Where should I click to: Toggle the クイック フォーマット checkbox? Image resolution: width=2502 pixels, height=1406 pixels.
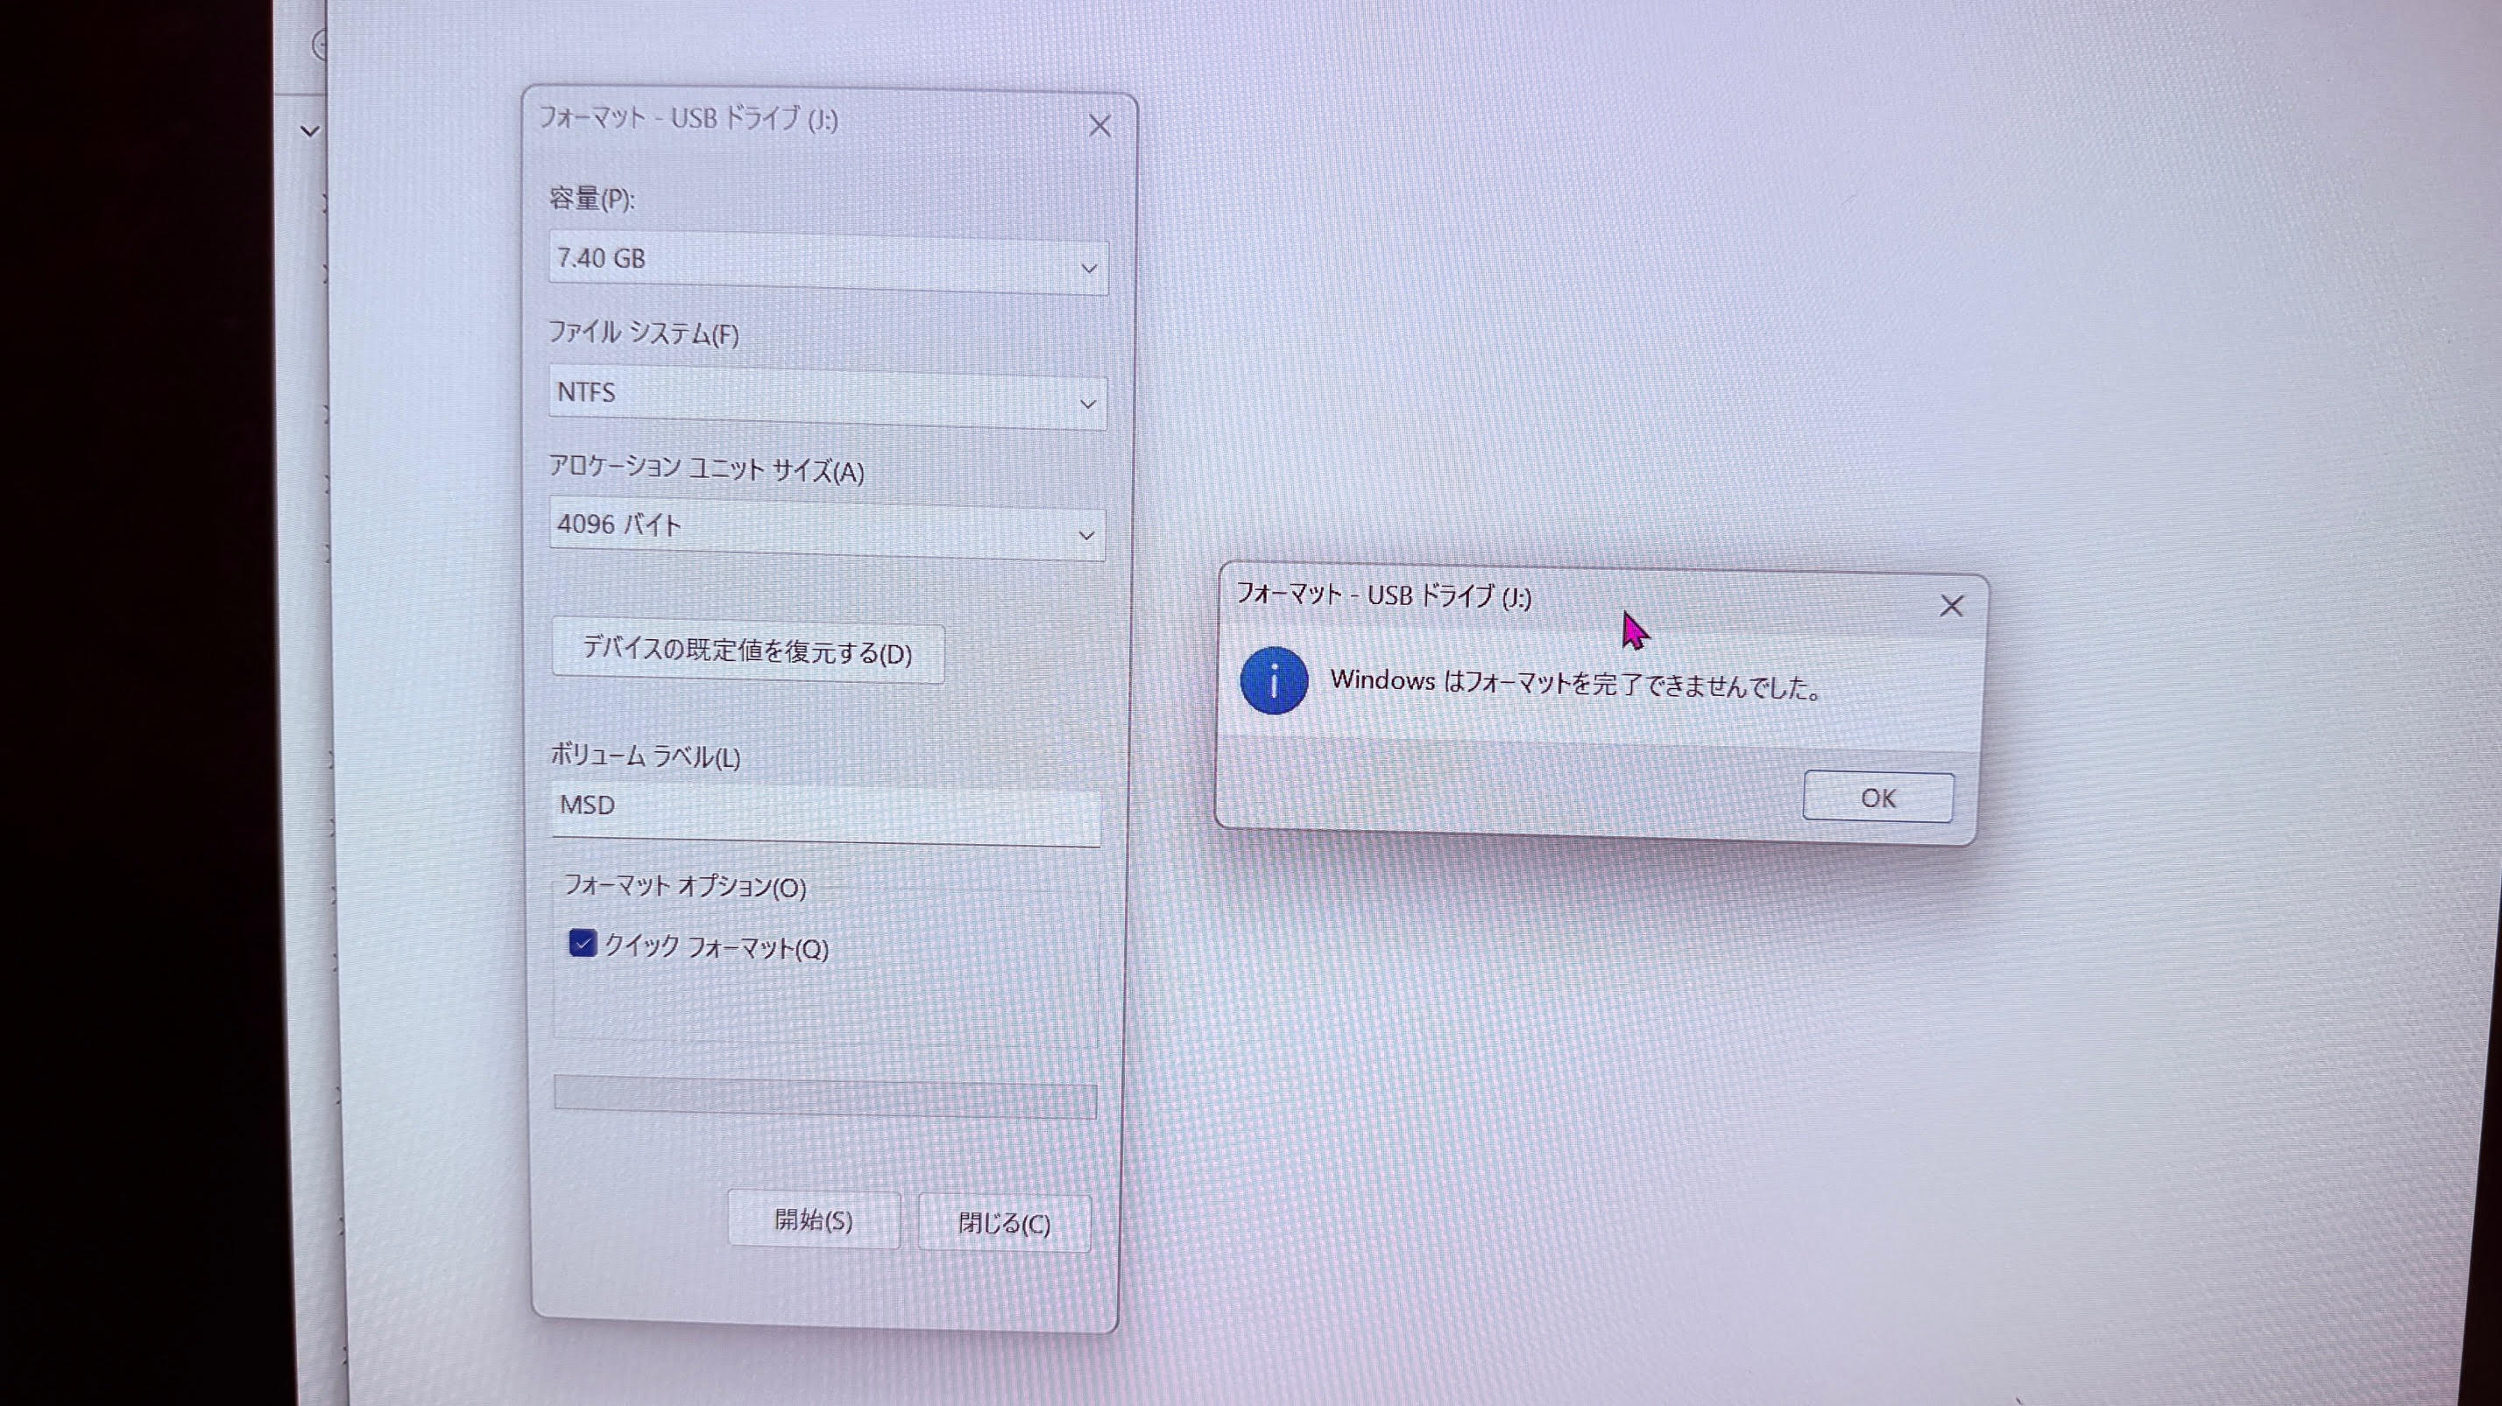[x=583, y=943]
